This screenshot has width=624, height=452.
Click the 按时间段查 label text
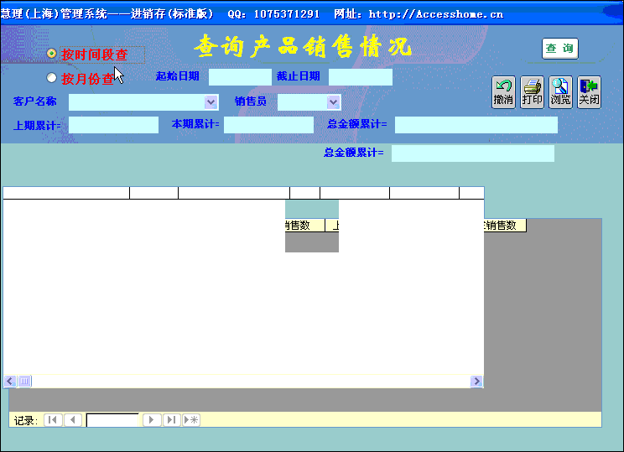point(94,55)
